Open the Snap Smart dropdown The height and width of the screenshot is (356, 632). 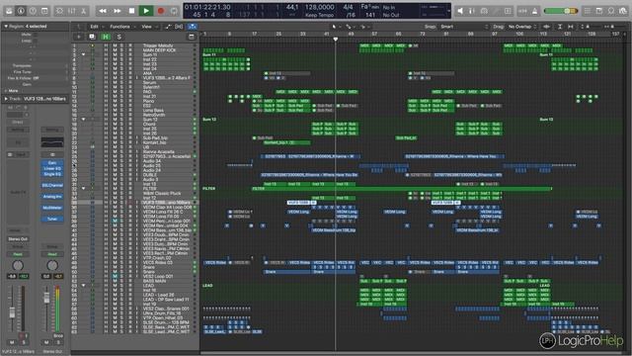point(463,27)
